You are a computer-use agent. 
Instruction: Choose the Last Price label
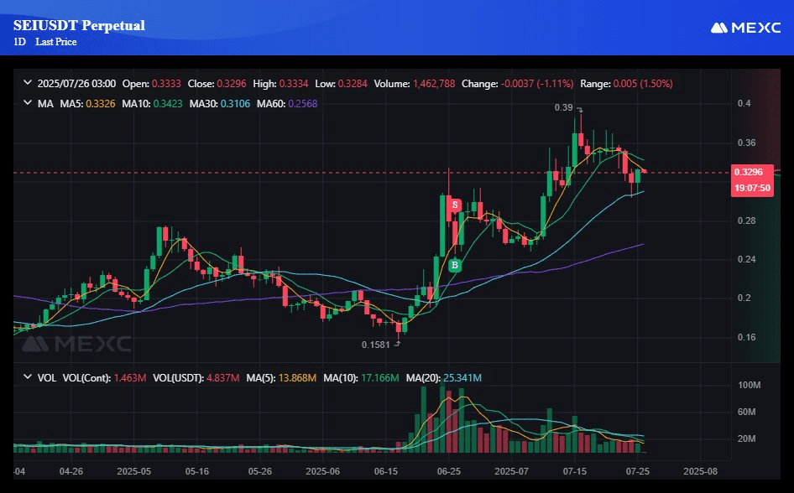55,42
